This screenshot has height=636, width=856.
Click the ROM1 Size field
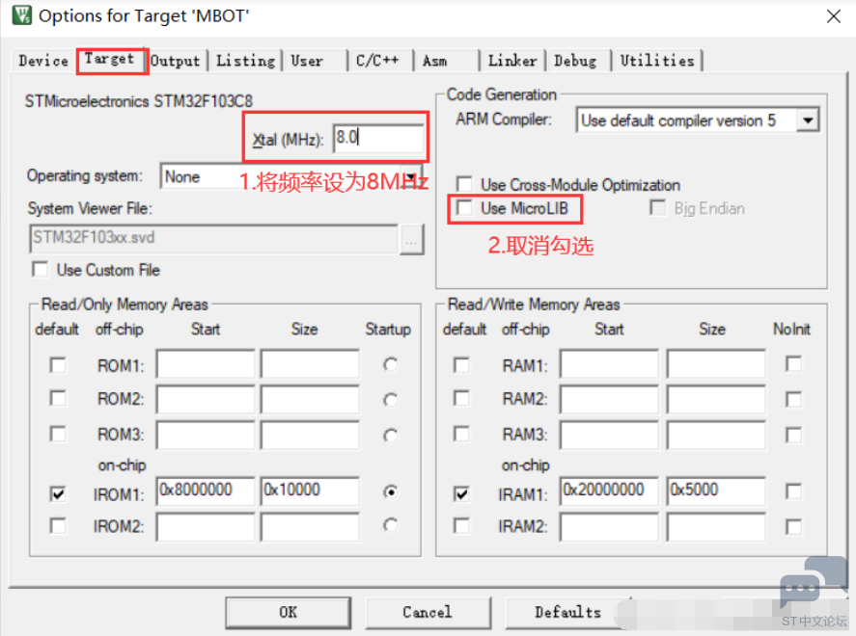click(310, 364)
